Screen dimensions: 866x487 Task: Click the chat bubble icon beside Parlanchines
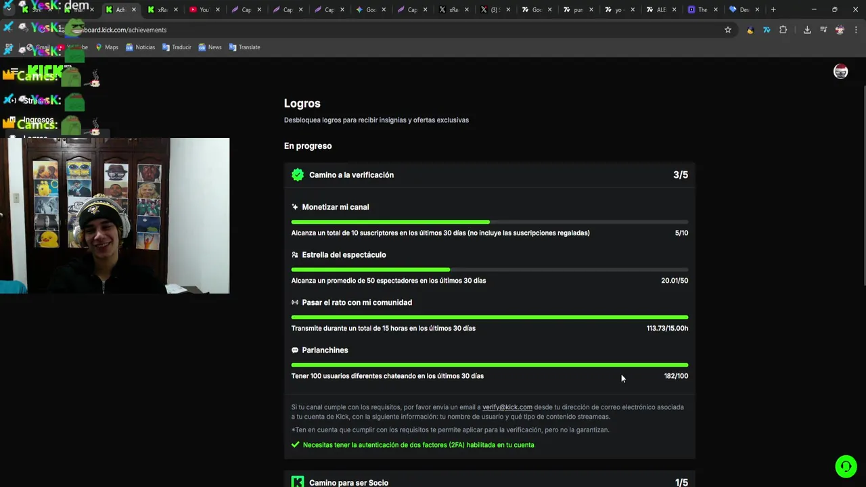tap(295, 350)
